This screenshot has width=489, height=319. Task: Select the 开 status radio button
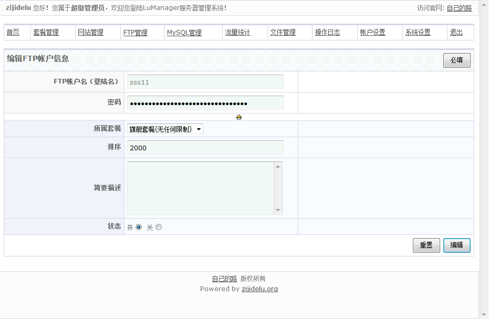point(139,227)
